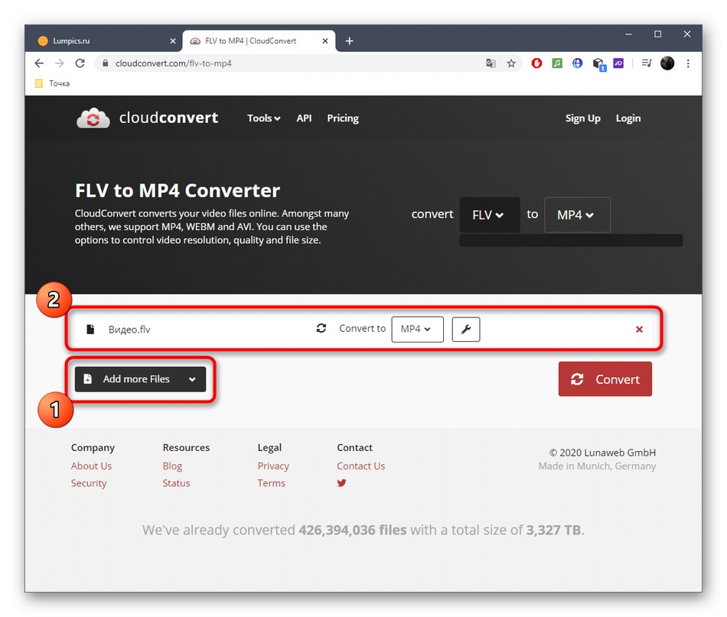This screenshot has height=617, width=727.
Task: Open the API menu item
Action: click(304, 119)
